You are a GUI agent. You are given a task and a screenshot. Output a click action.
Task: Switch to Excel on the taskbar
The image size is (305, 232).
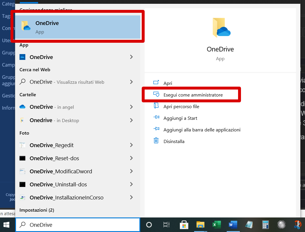click(x=217, y=225)
